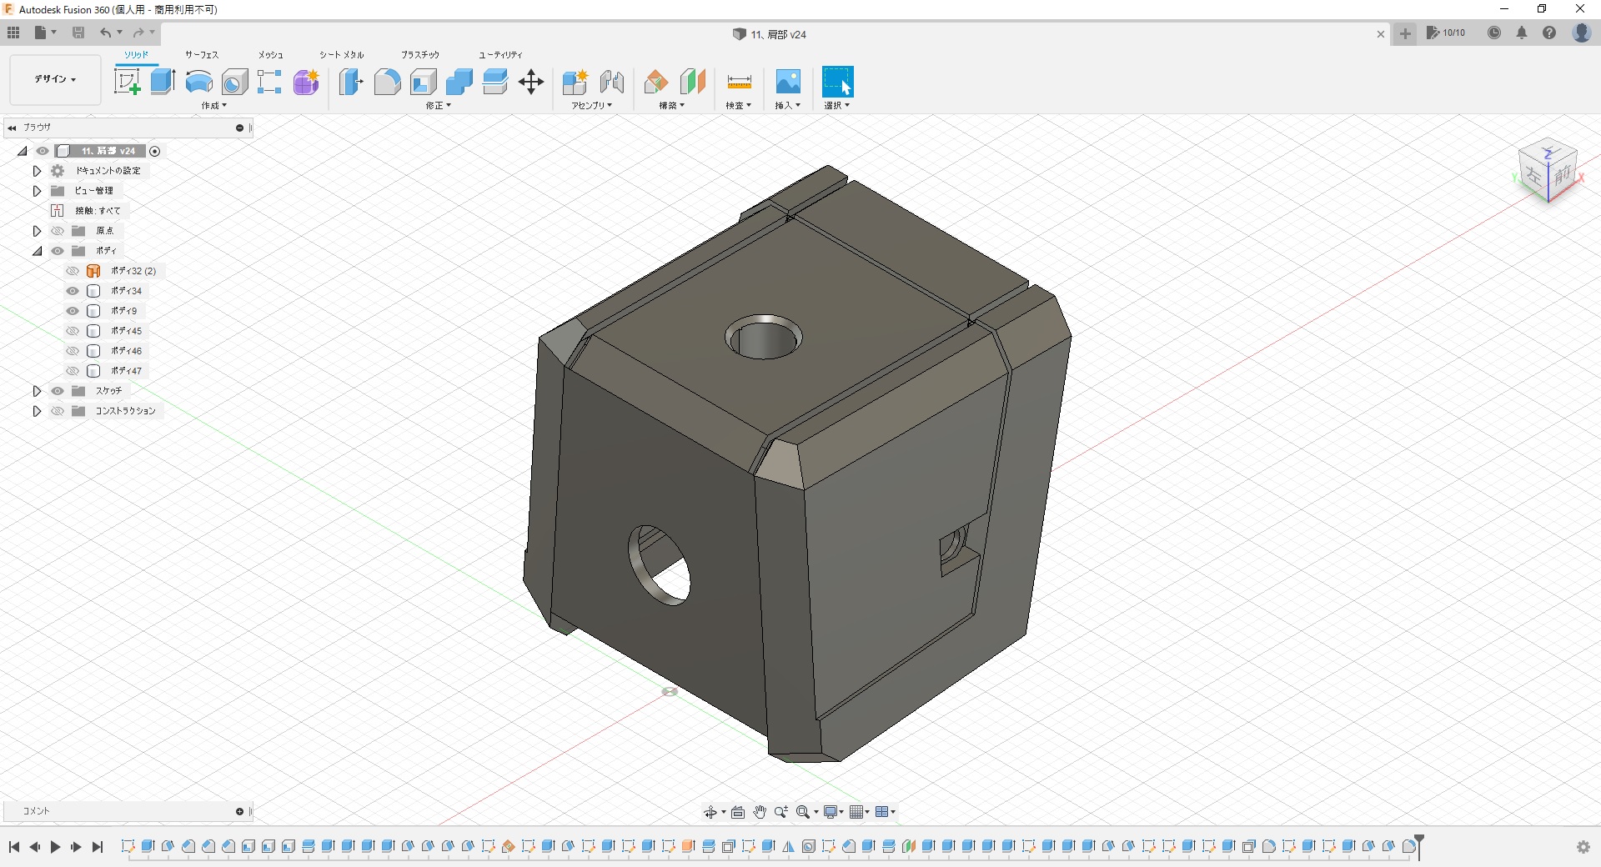The image size is (1601, 867).
Task: Click the Fillet tool icon
Action: point(387,82)
